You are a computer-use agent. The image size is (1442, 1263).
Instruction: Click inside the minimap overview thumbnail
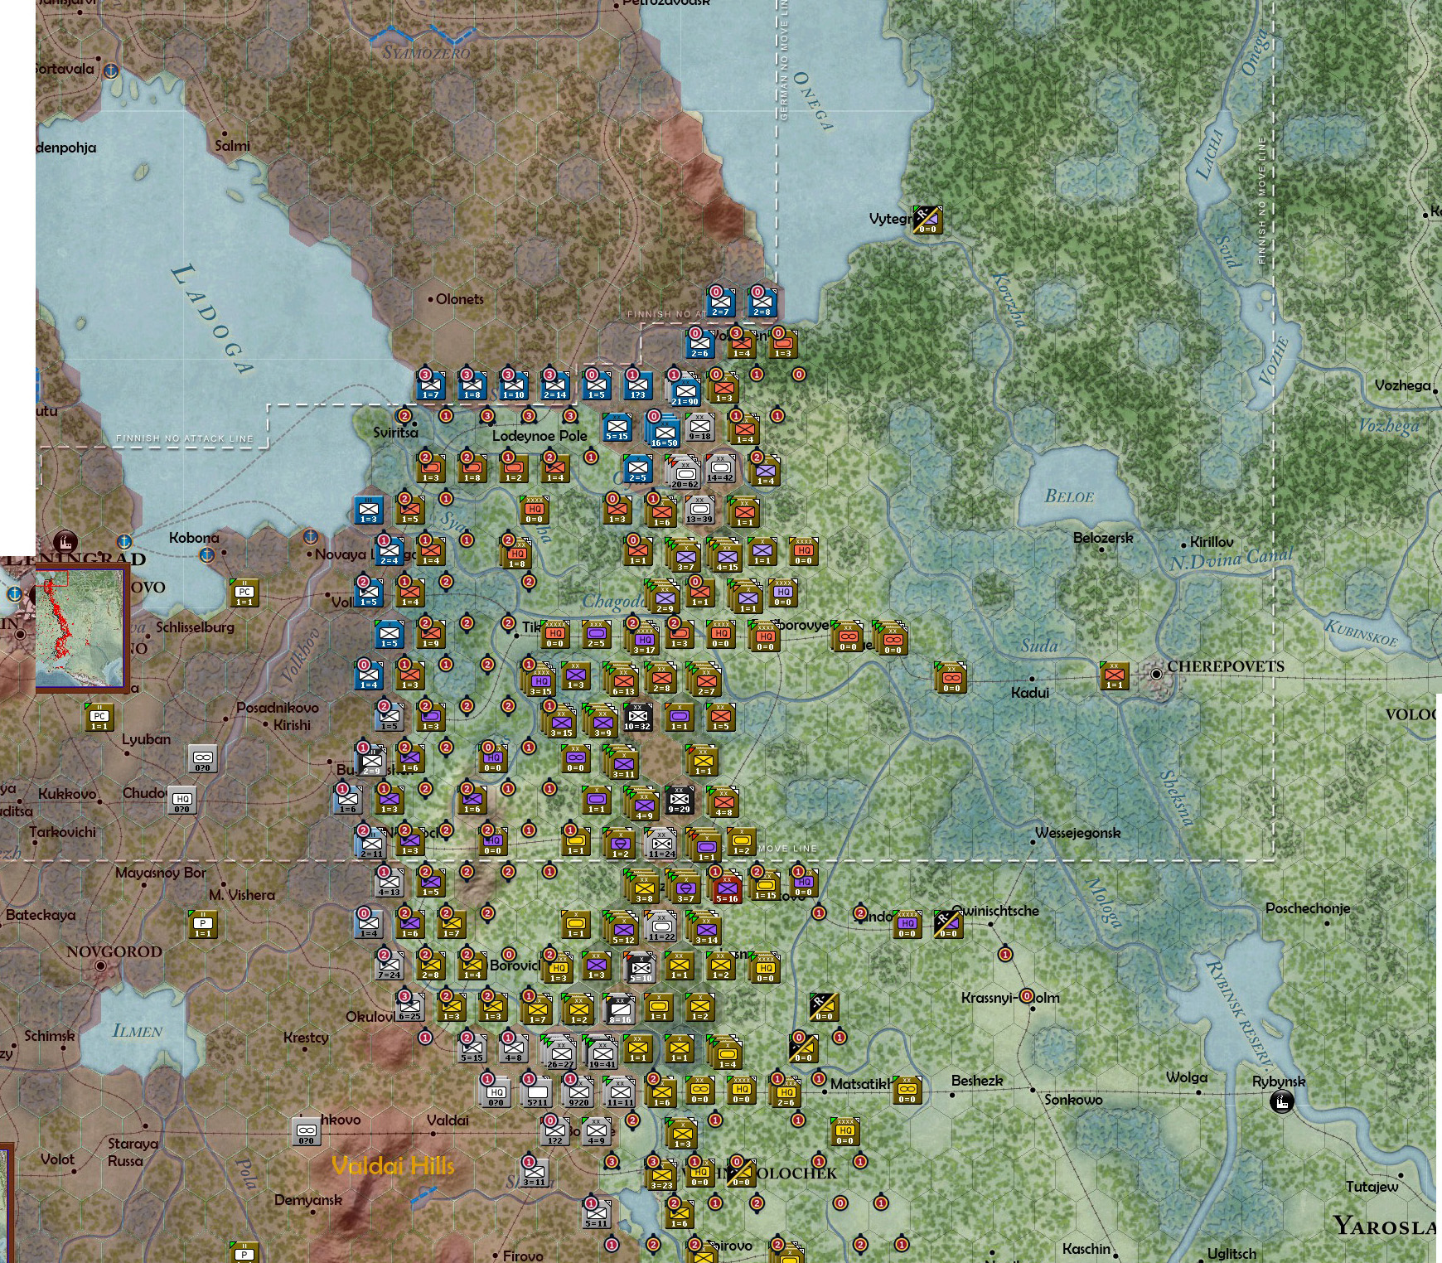[81, 628]
